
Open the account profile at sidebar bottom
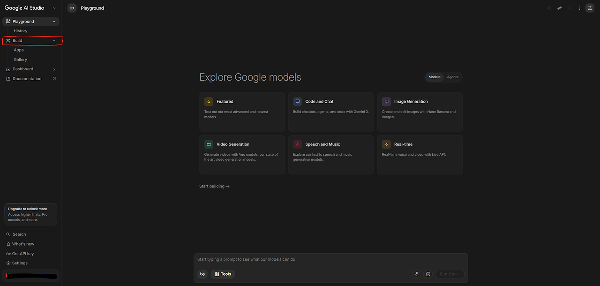pos(31,276)
